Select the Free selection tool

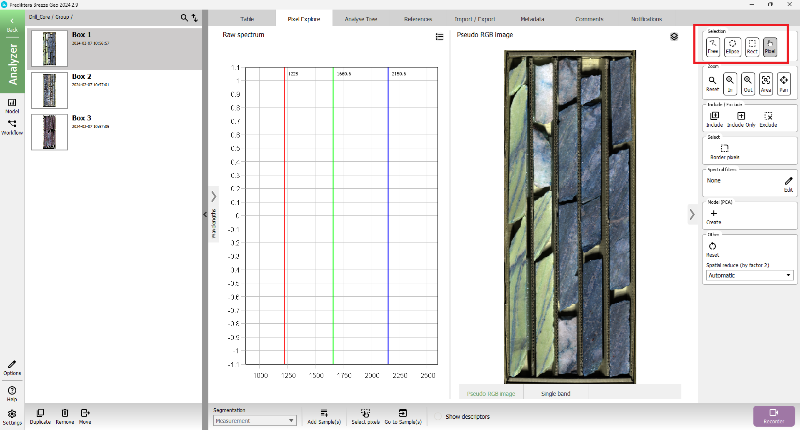[712, 47]
